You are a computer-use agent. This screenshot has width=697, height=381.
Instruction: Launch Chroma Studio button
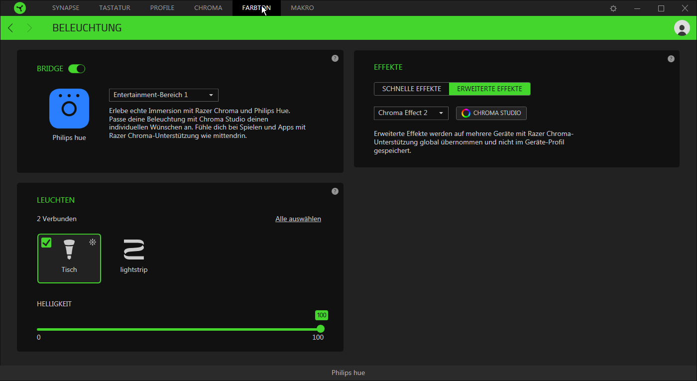[x=491, y=113]
